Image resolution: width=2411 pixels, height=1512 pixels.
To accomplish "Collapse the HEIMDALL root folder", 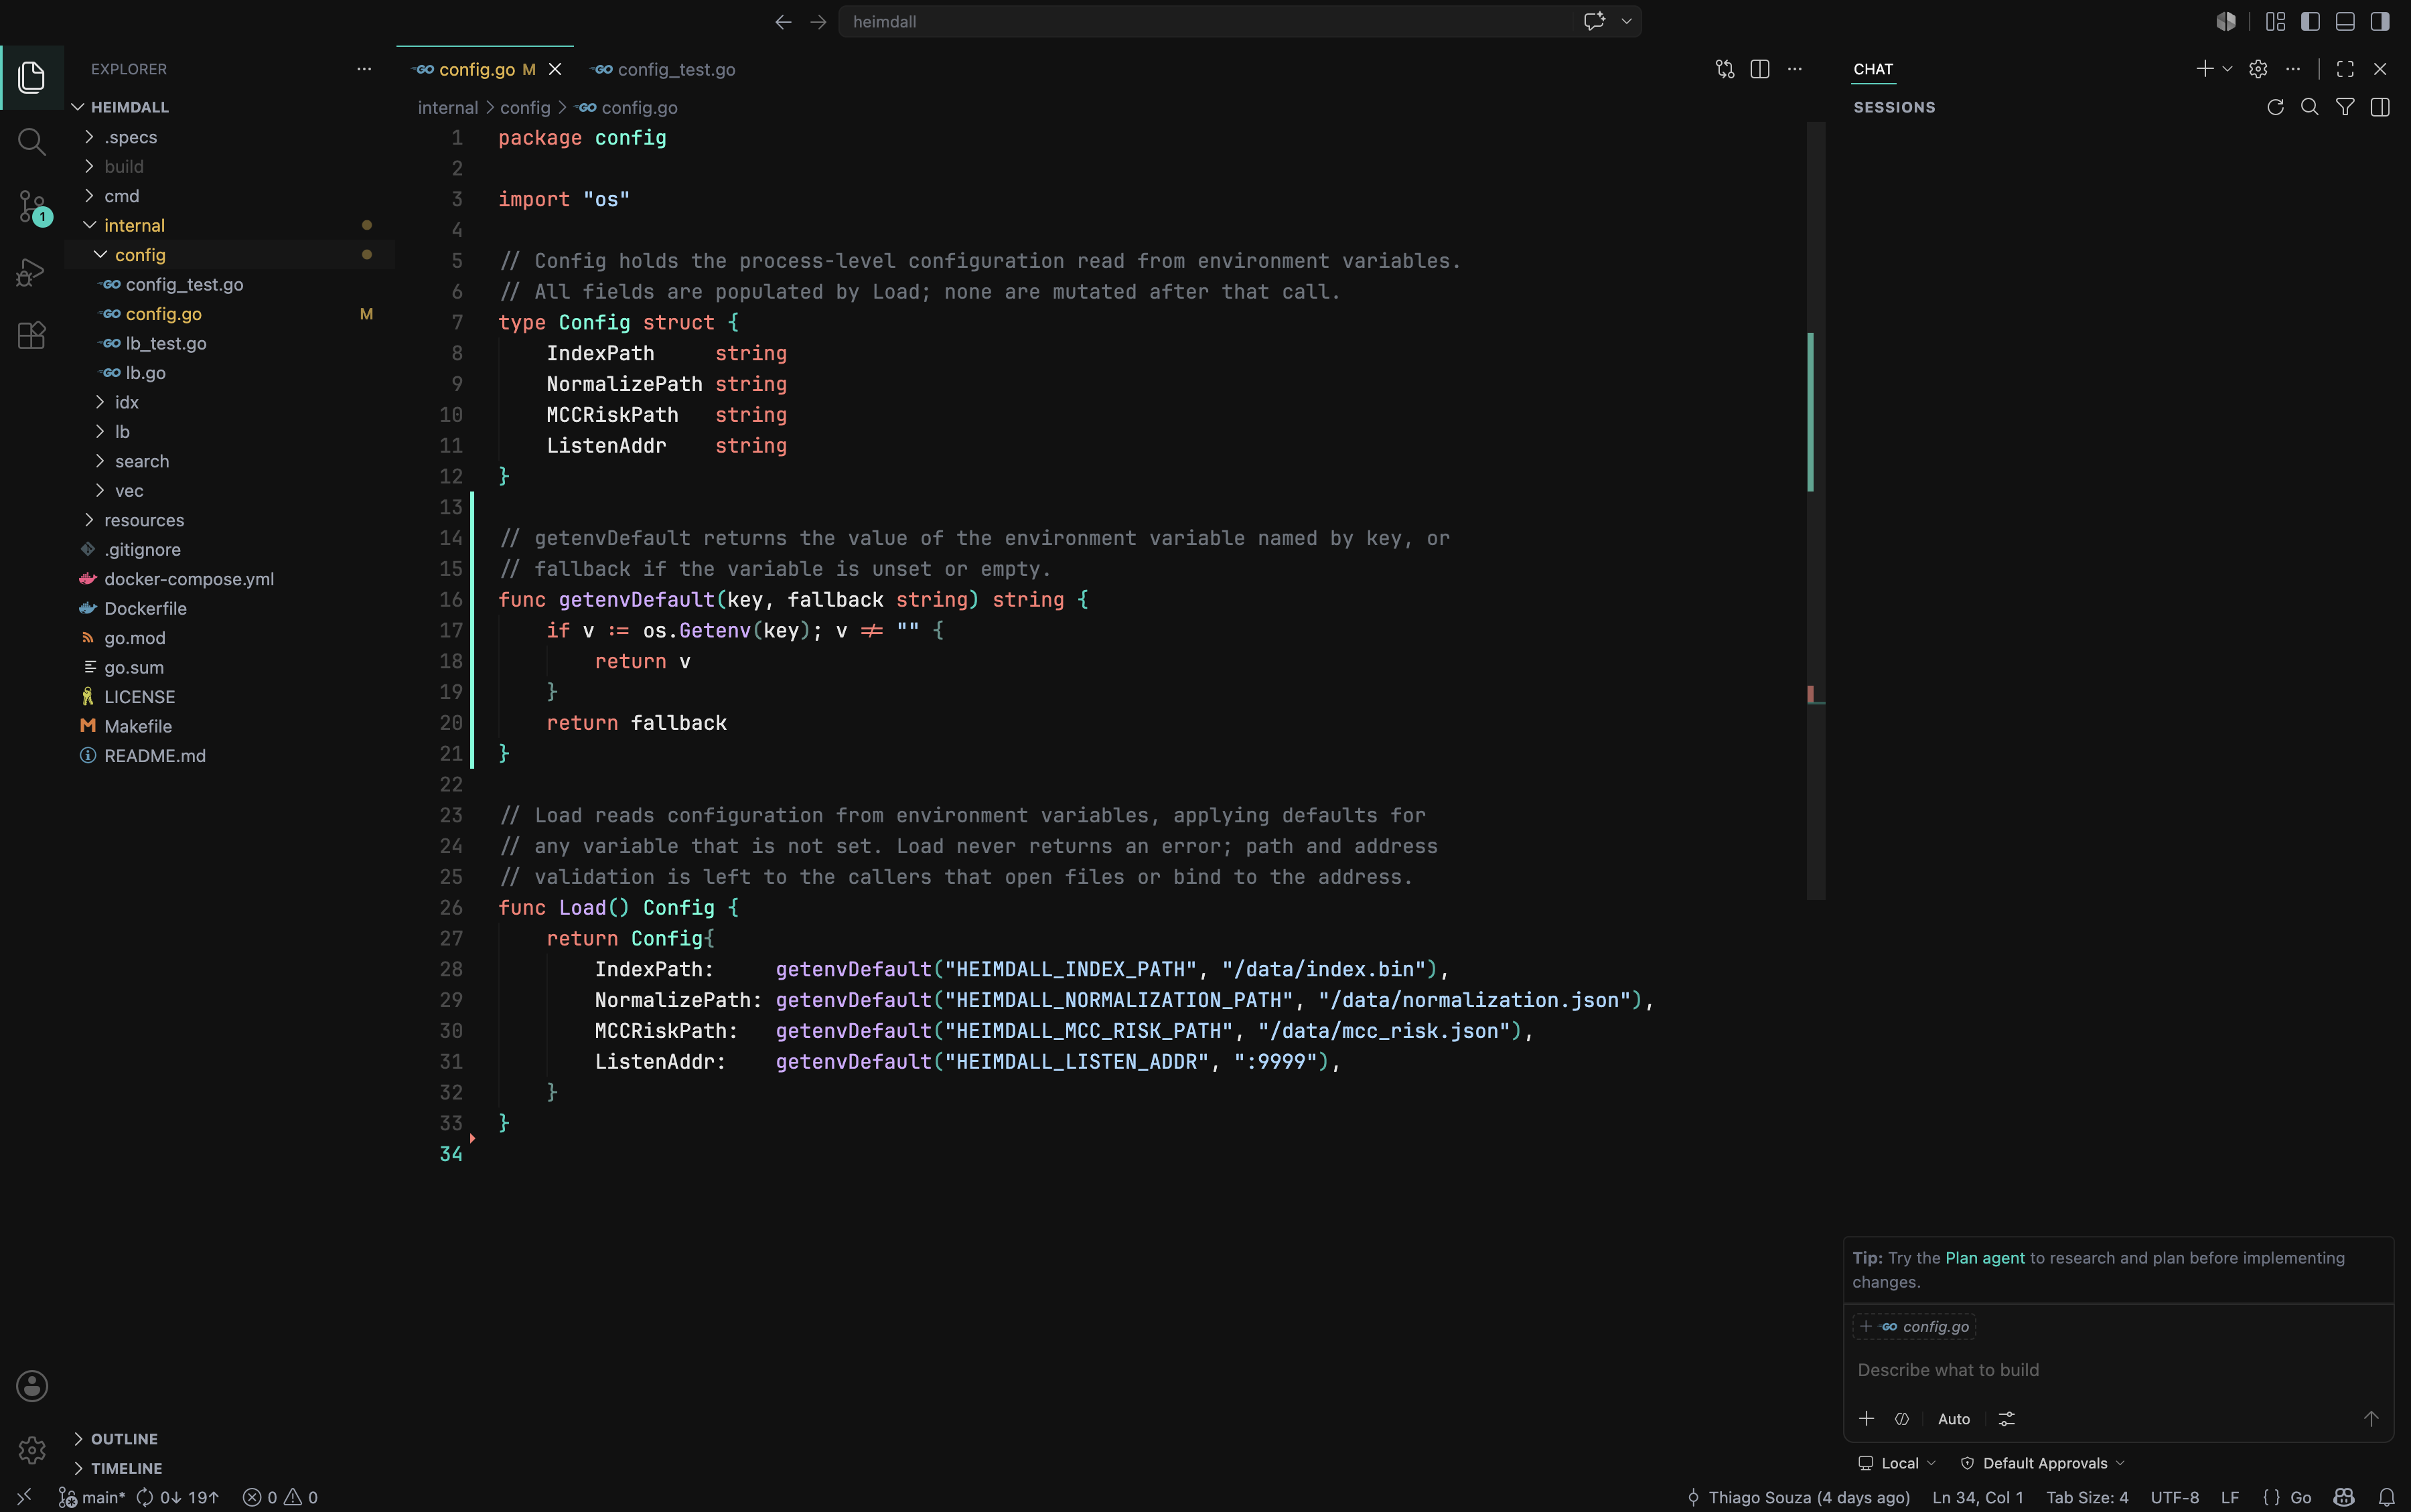I will click(x=230, y=107).
